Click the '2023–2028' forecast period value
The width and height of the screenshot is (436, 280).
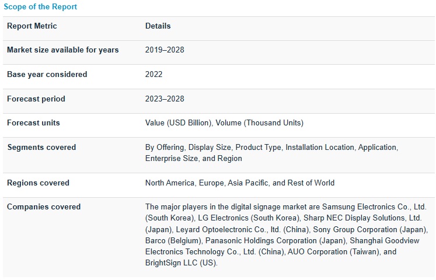[x=165, y=99]
